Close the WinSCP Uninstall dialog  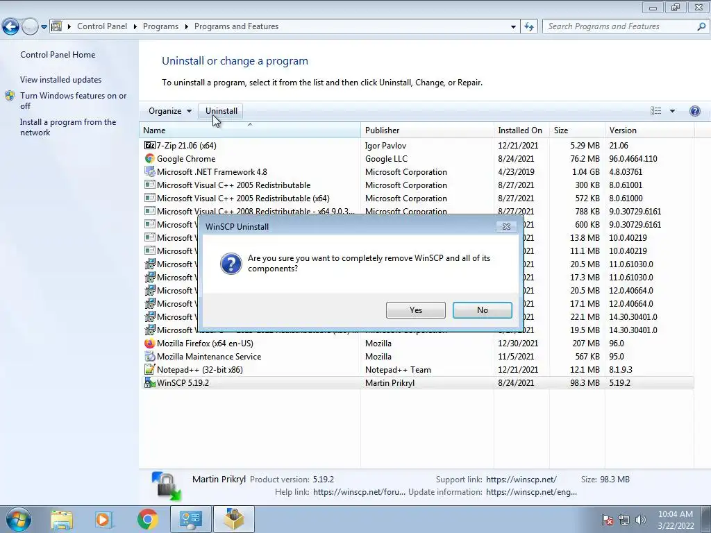pyautogui.click(x=506, y=227)
